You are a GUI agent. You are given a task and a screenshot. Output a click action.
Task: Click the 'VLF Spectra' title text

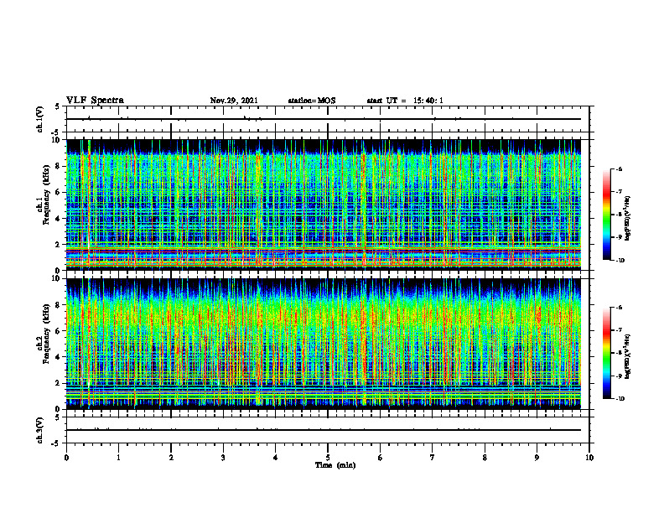click(x=95, y=101)
